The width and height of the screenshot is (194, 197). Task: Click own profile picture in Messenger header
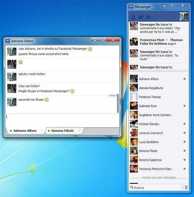[x=184, y=16]
